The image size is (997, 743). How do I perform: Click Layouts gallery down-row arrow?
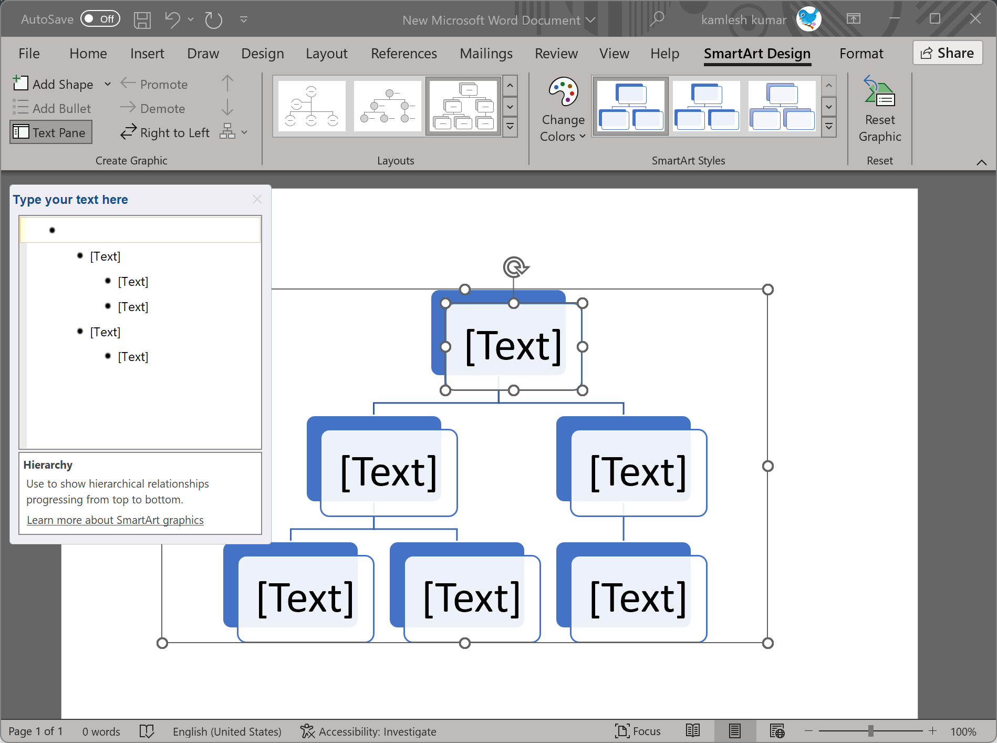tap(510, 107)
